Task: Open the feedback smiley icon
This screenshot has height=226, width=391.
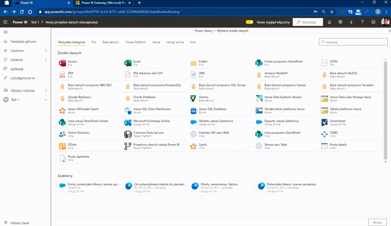Action: 373,22
